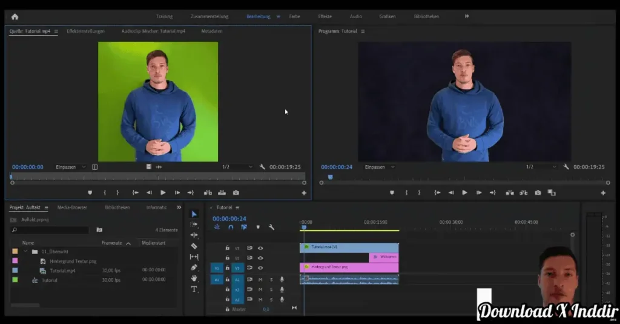Open Source monitor wrench settings
Image resolution: width=620 pixels, height=324 pixels.
tap(262, 167)
